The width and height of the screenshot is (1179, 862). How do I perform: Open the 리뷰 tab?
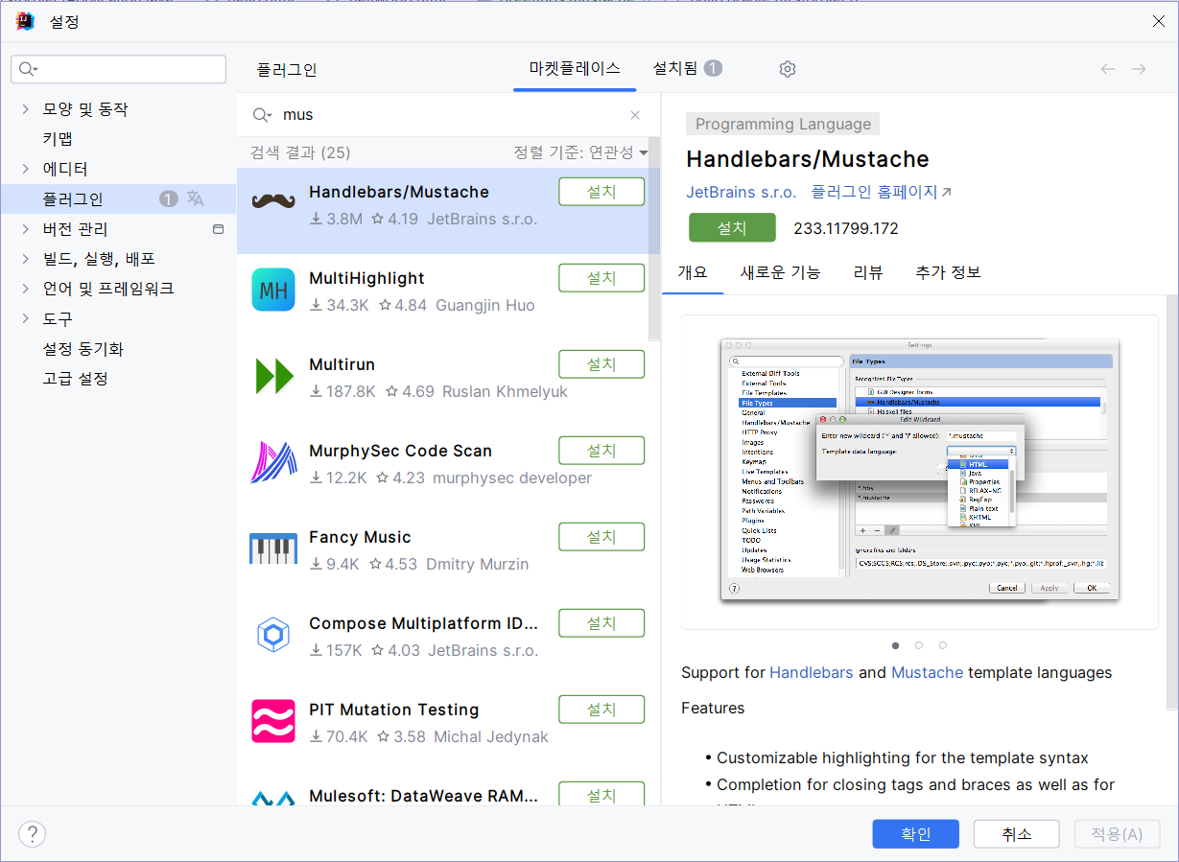868,272
